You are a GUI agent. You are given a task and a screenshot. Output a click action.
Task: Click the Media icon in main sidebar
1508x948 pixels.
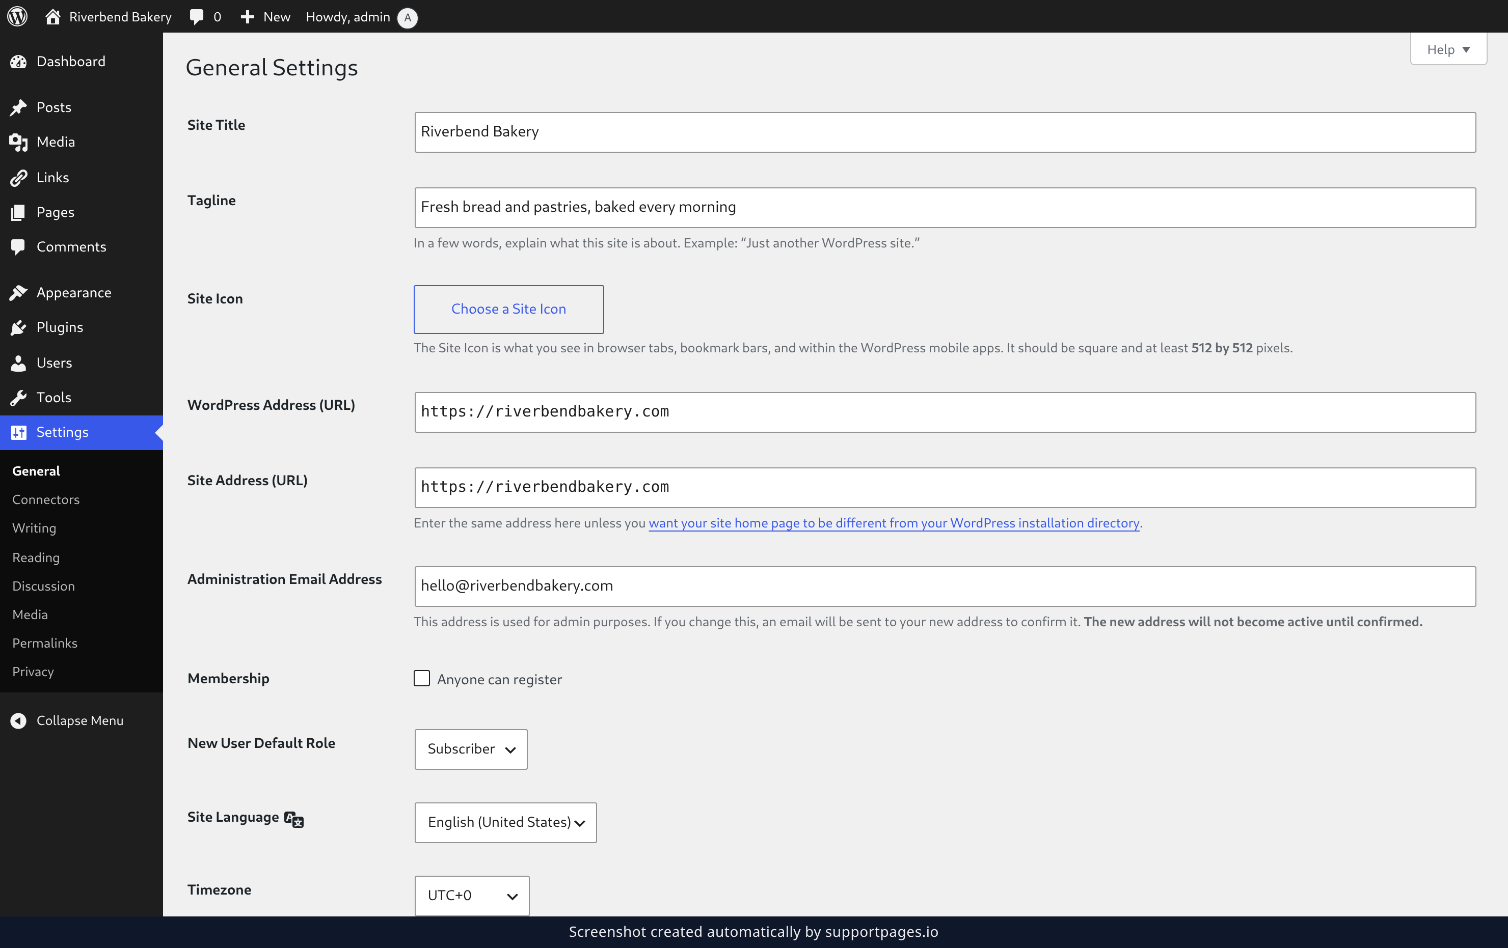click(x=18, y=142)
